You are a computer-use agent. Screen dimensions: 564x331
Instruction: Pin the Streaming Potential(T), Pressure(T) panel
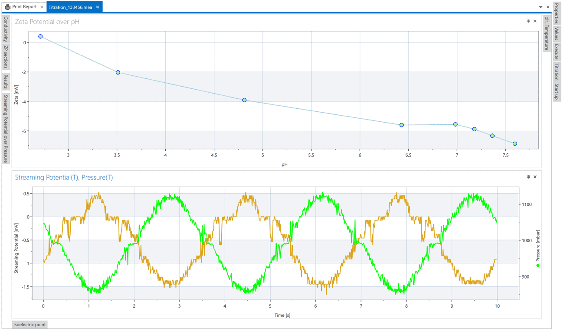pyautogui.click(x=528, y=177)
